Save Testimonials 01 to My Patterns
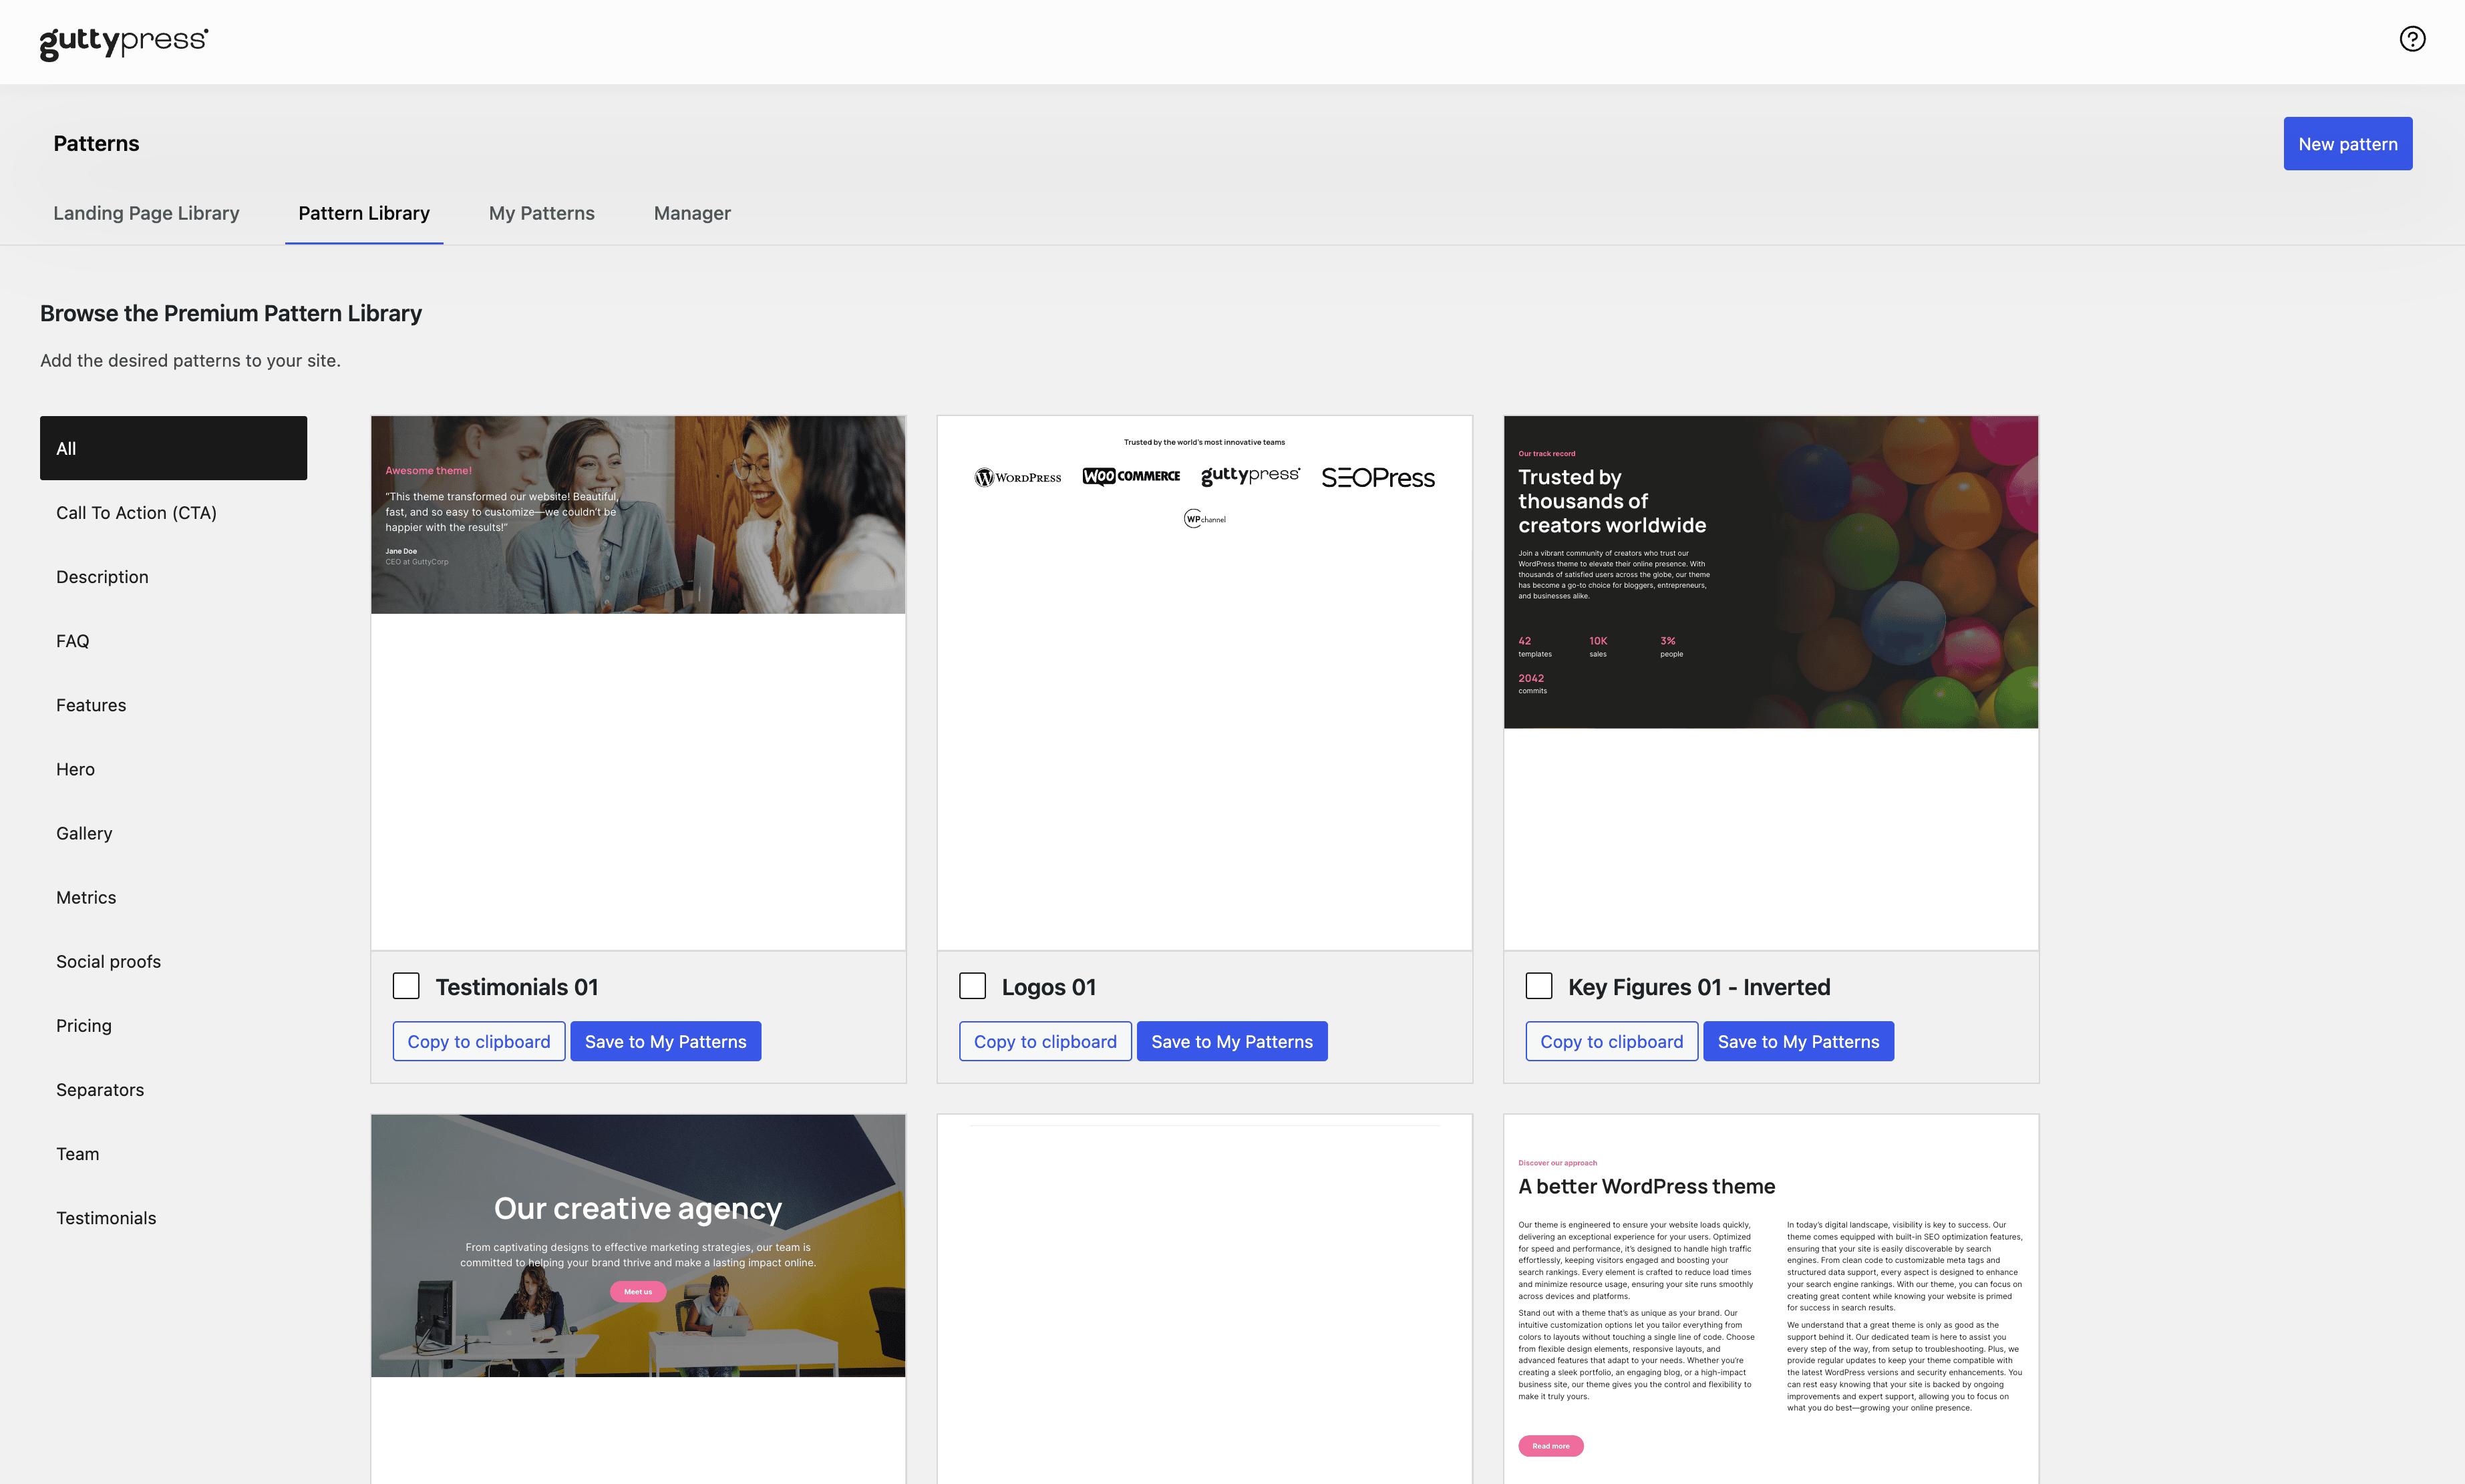This screenshot has width=2465, height=1484. (x=665, y=1041)
